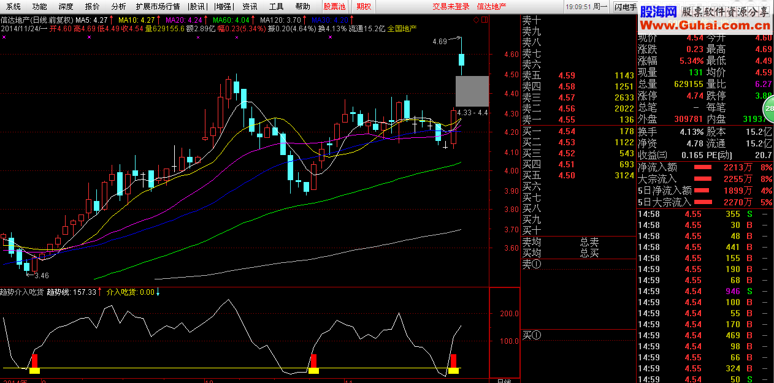Click the 介入吃货: 0.00 value

(130, 292)
